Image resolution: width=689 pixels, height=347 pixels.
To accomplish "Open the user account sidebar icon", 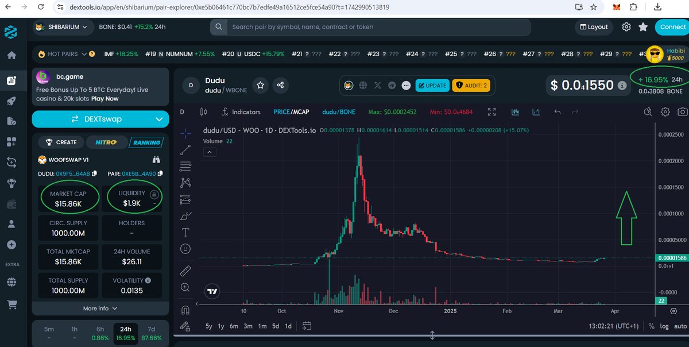I will click(11, 224).
